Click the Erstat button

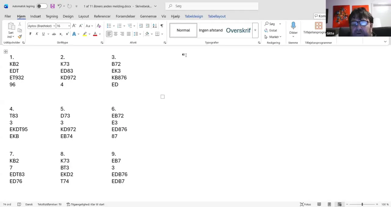[271, 30]
